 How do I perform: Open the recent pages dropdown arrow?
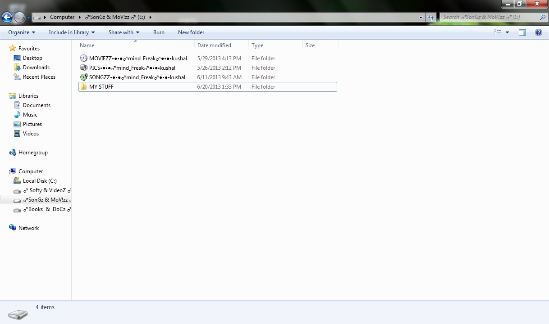(x=28, y=18)
